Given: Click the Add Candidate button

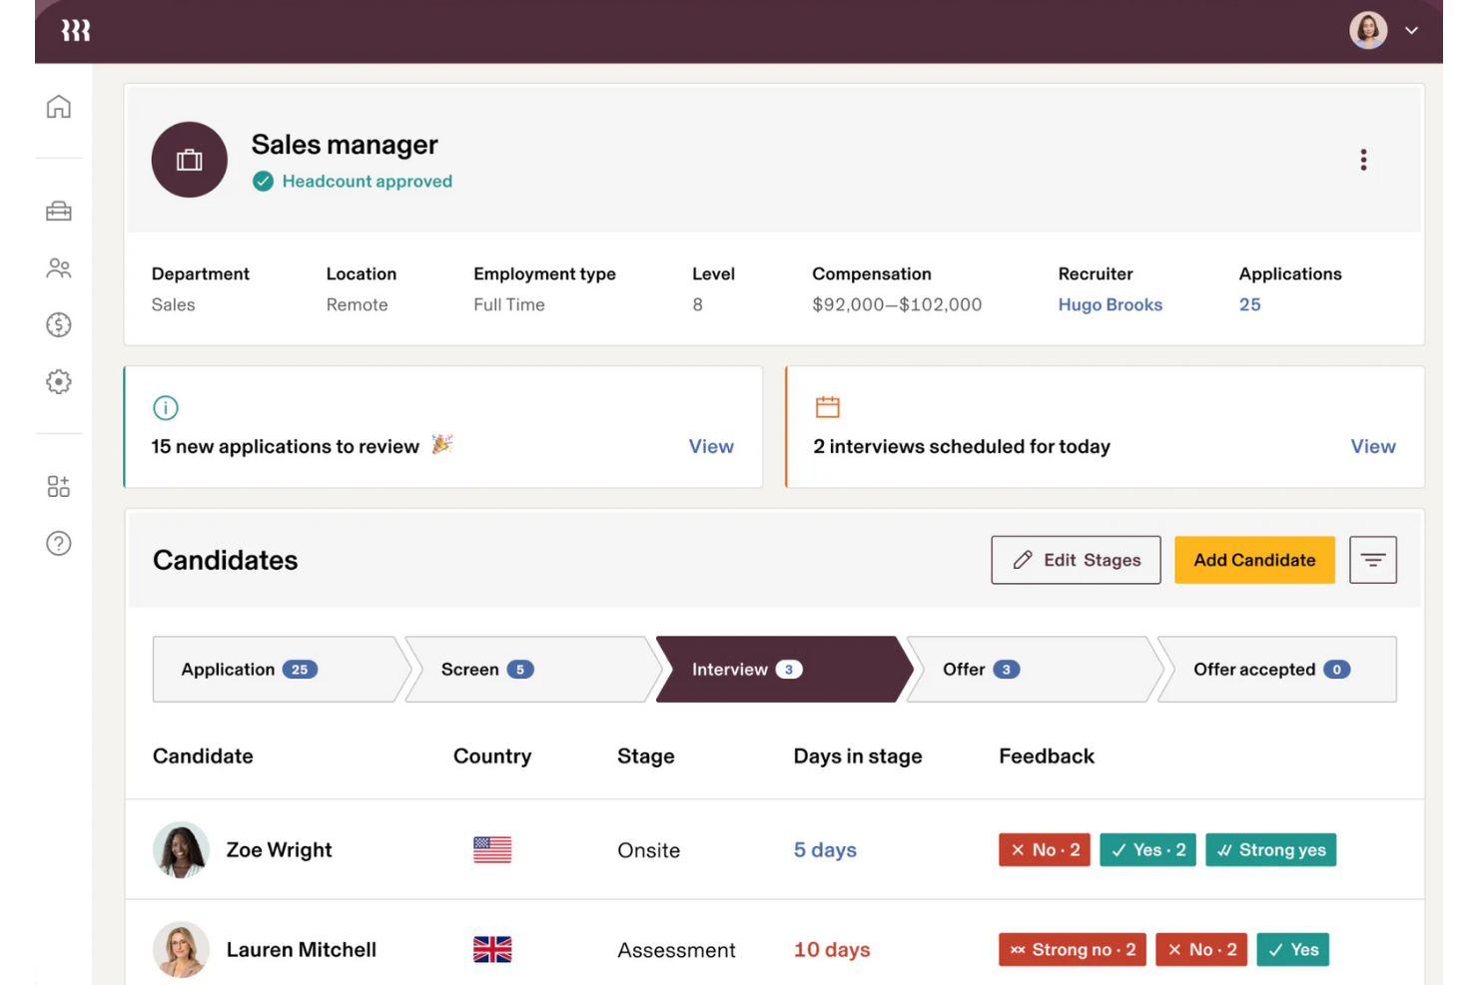Looking at the screenshot, I should pos(1254,560).
